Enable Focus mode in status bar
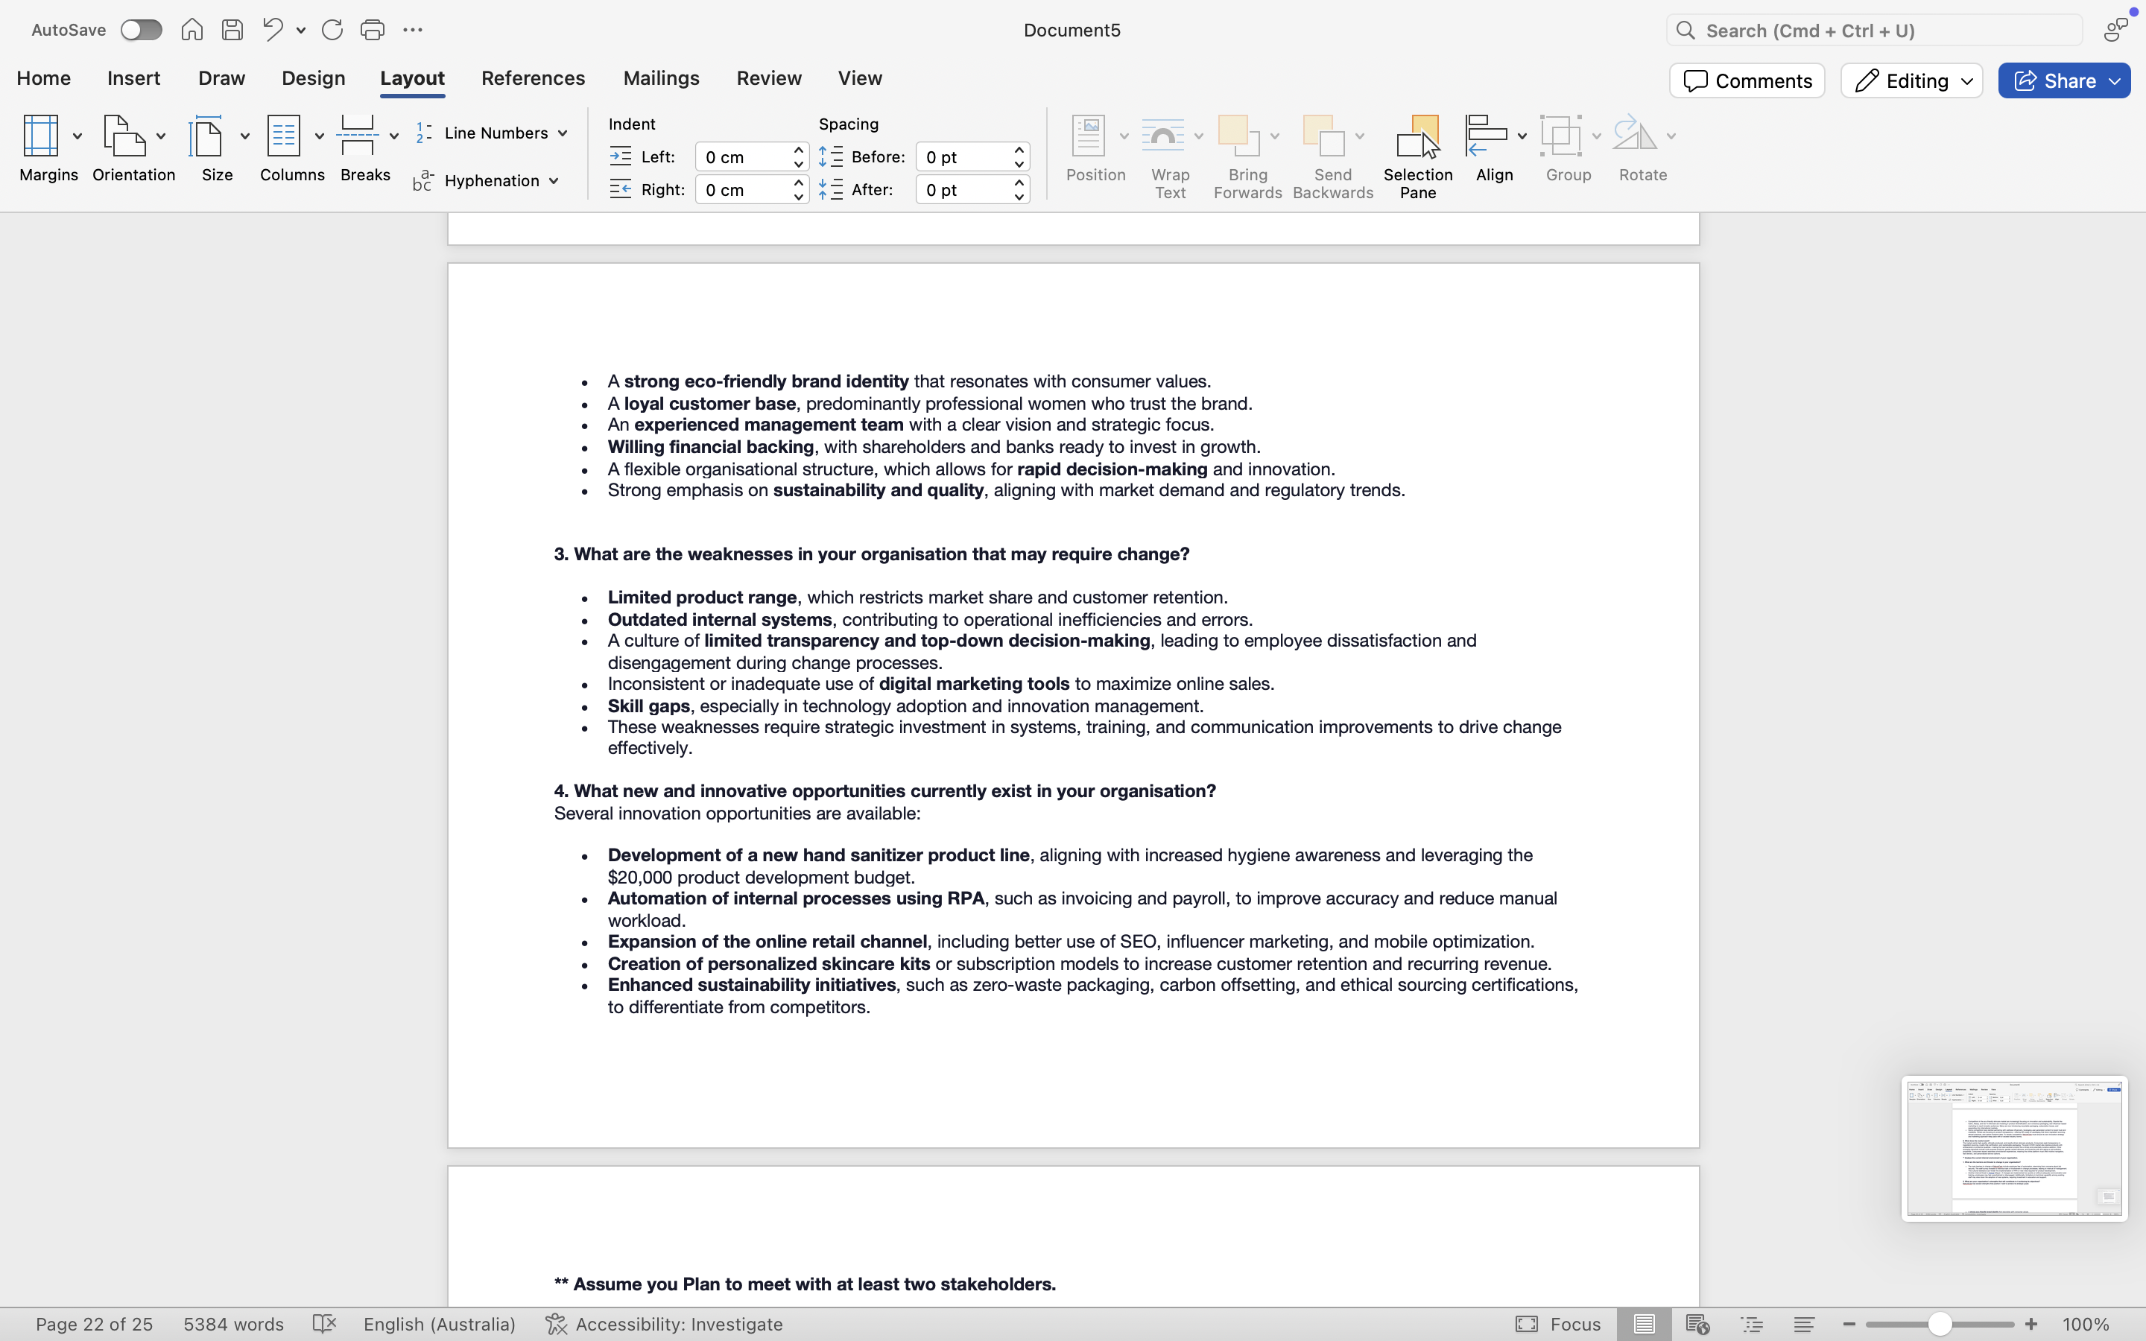Viewport: 2146px width, 1341px height. pyautogui.click(x=1558, y=1324)
